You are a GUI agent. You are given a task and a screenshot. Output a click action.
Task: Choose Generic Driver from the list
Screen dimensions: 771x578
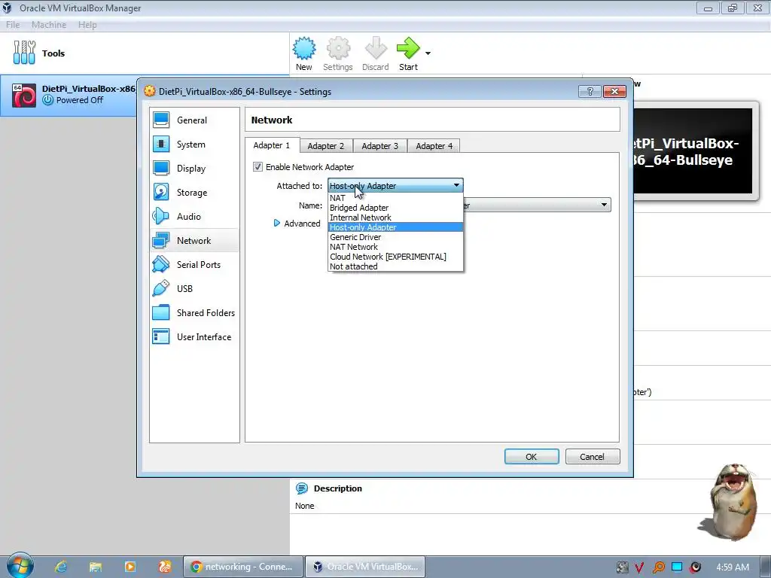395,237
